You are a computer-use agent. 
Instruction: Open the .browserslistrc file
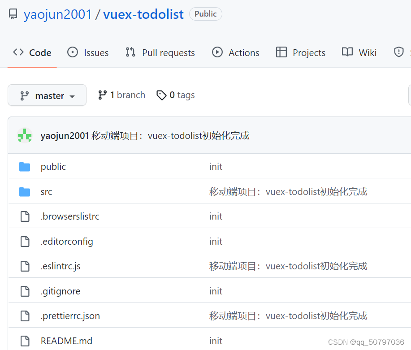(70, 216)
